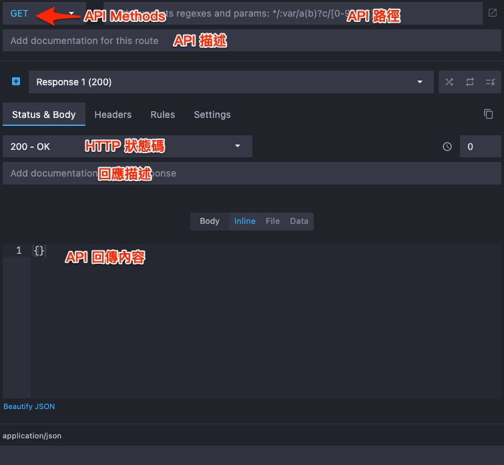Open route in browser icon
Screen dimensions: 504x465
[493, 13]
